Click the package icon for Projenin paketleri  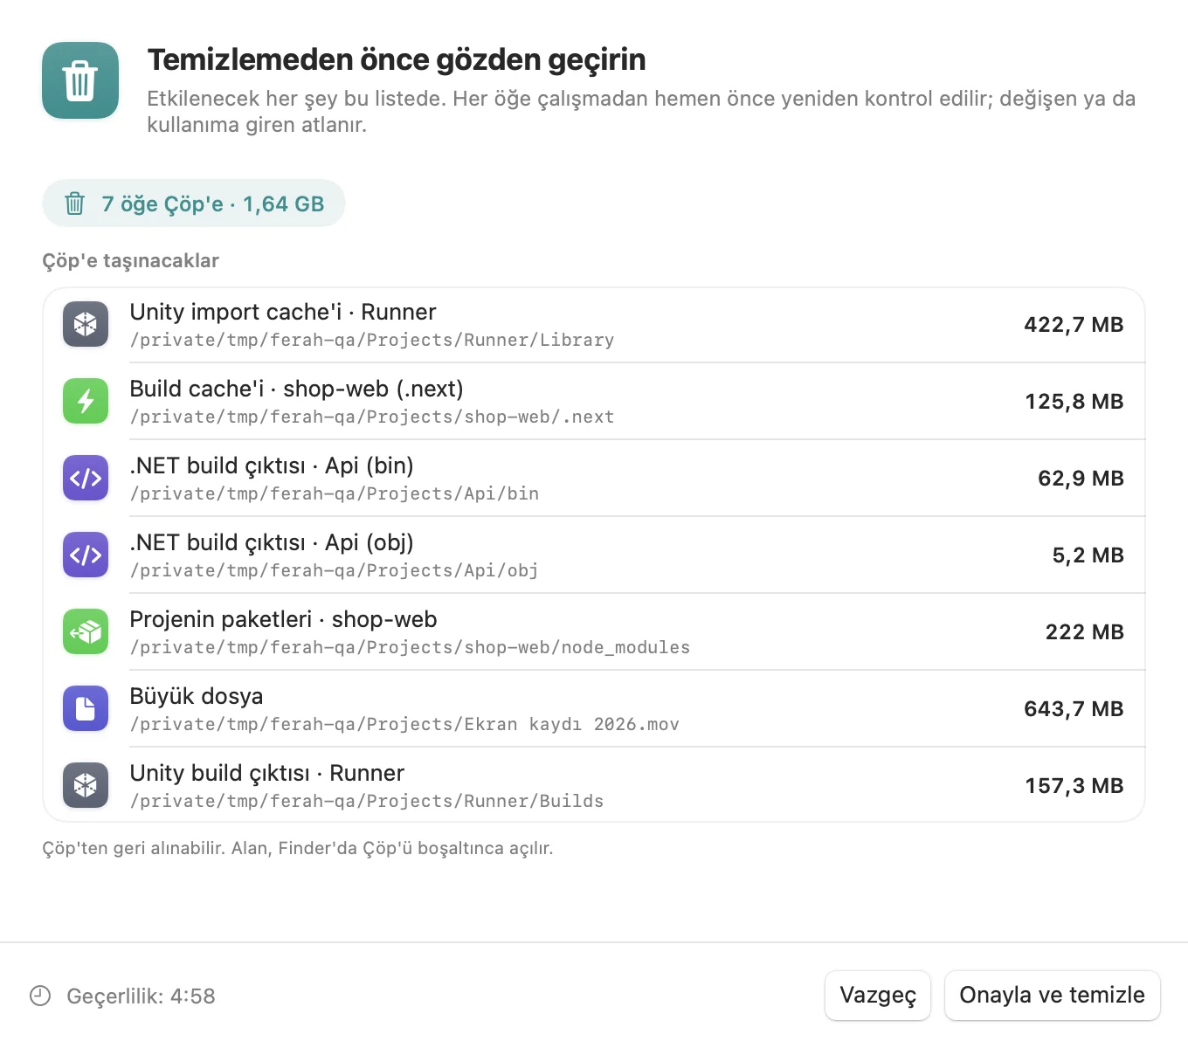click(86, 631)
